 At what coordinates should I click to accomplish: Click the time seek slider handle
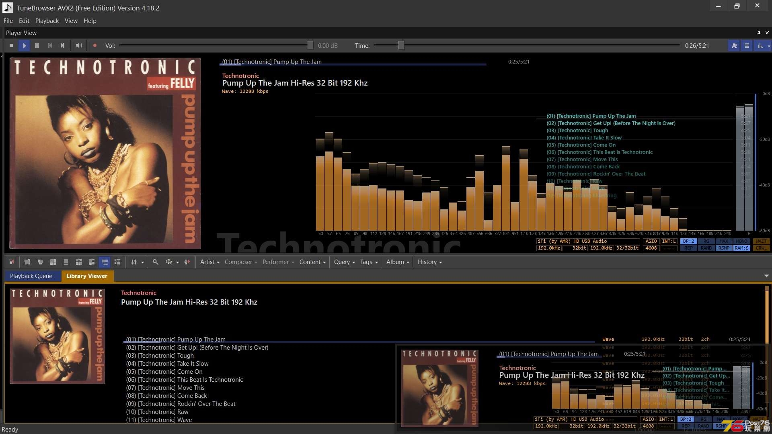(x=401, y=45)
